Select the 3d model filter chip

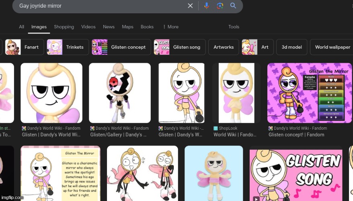tap(291, 47)
